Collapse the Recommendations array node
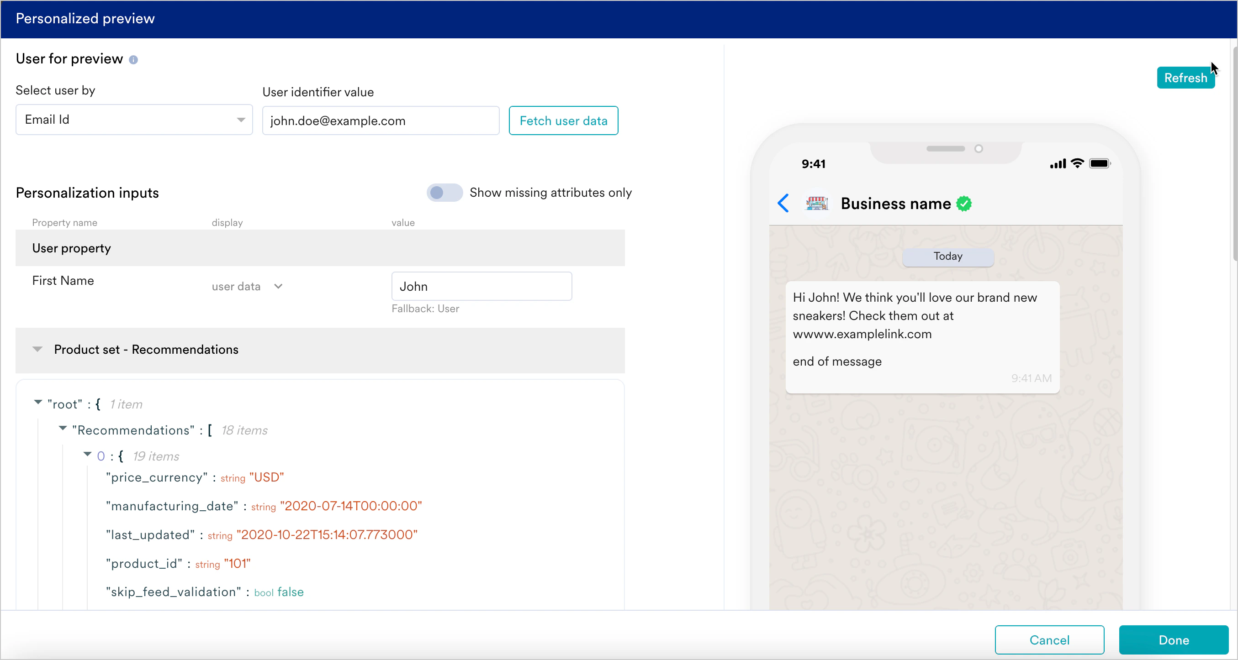Image resolution: width=1238 pixels, height=660 pixels. point(63,428)
